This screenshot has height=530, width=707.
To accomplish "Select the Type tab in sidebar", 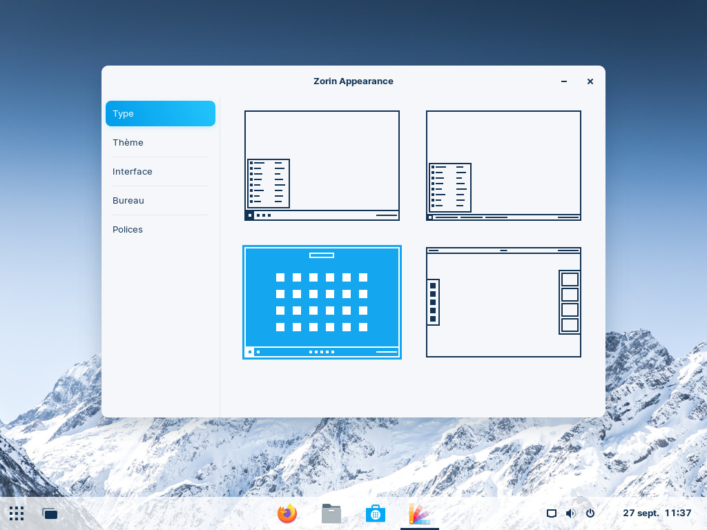I will (160, 114).
